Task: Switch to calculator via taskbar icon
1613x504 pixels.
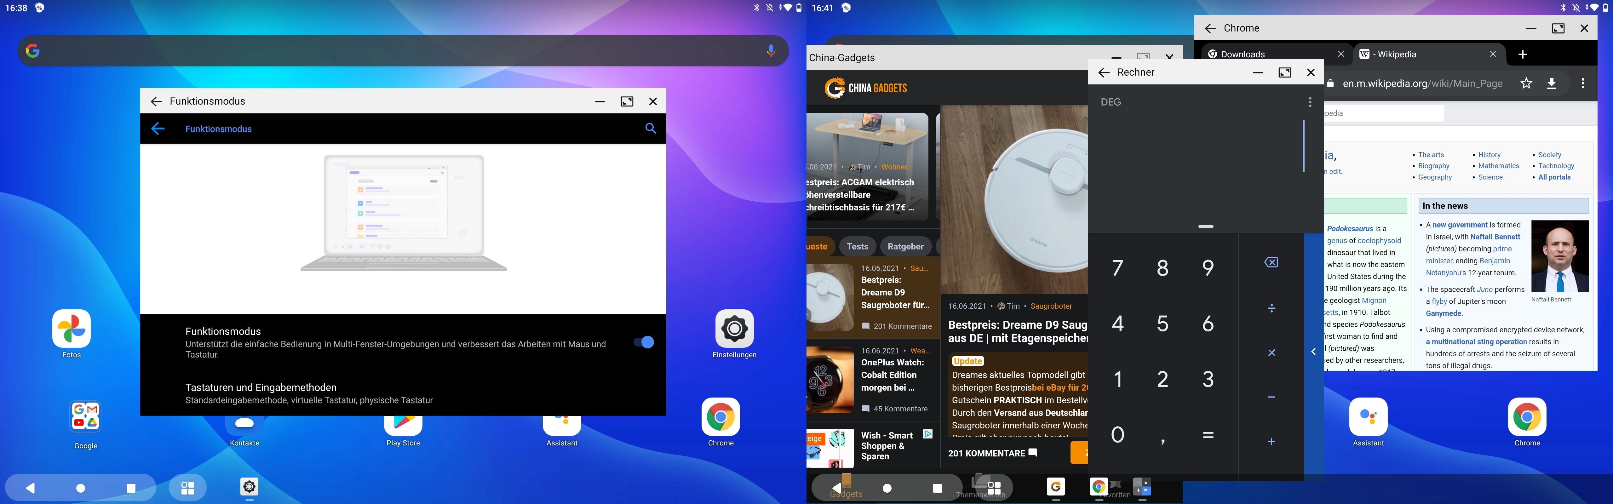Action: (1142, 486)
